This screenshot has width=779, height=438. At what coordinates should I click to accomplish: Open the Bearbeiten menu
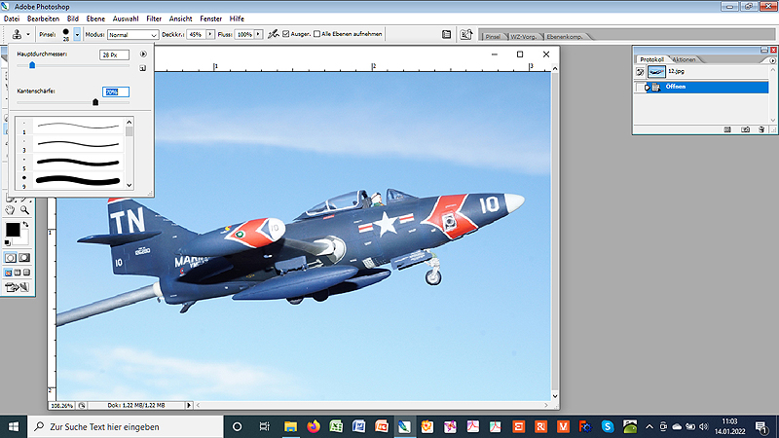pyautogui.click(x=43, y=18)
